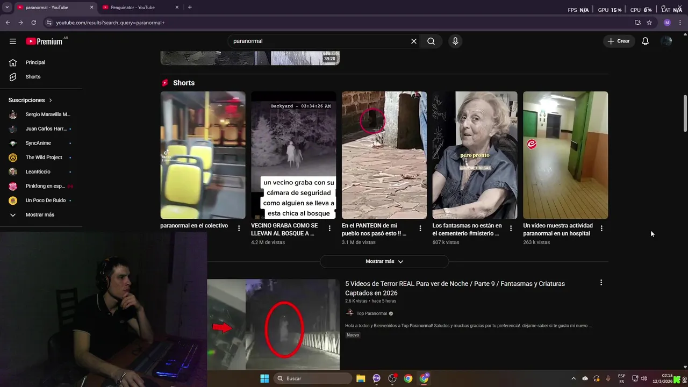
Task: Open a new browser tab
Action: pyautogui.click(x=190, y=8)
